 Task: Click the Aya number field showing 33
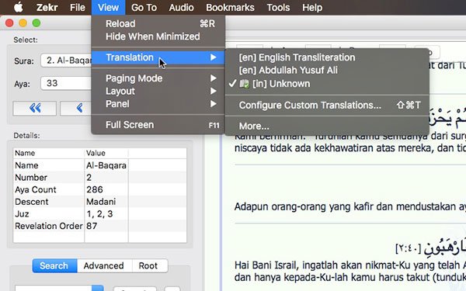[x=67, y=84]
